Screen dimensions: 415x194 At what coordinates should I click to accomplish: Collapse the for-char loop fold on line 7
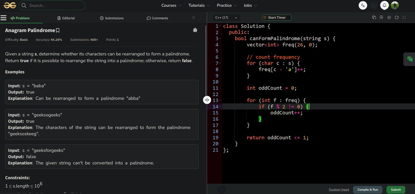220,63
